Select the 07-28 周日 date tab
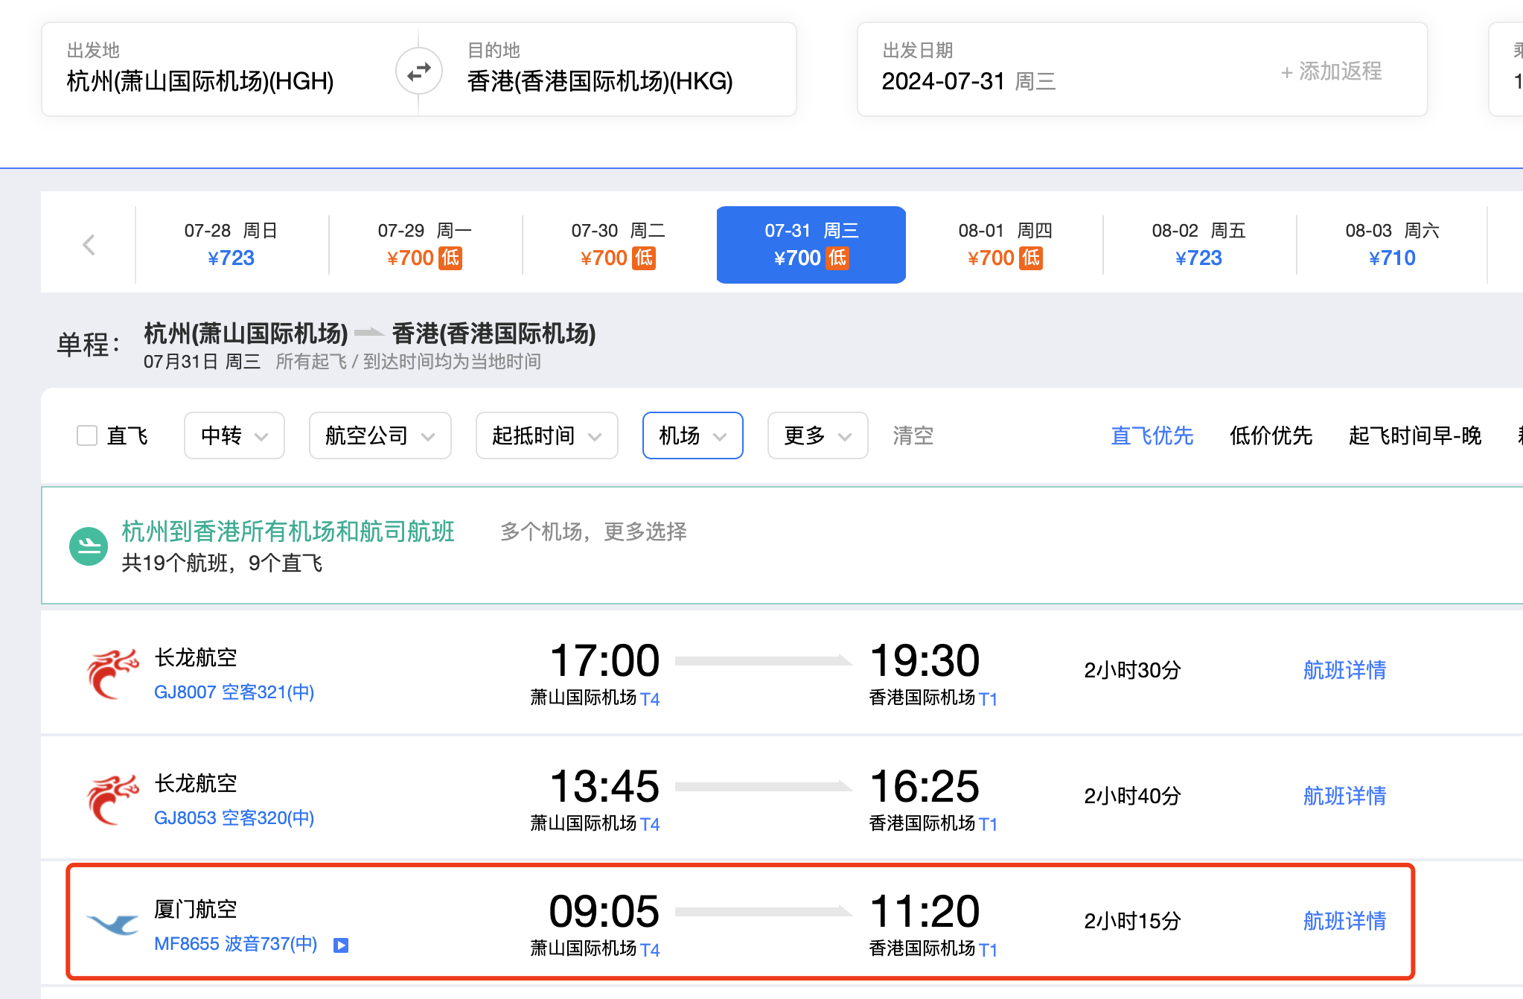 click(x=232, y=245)
